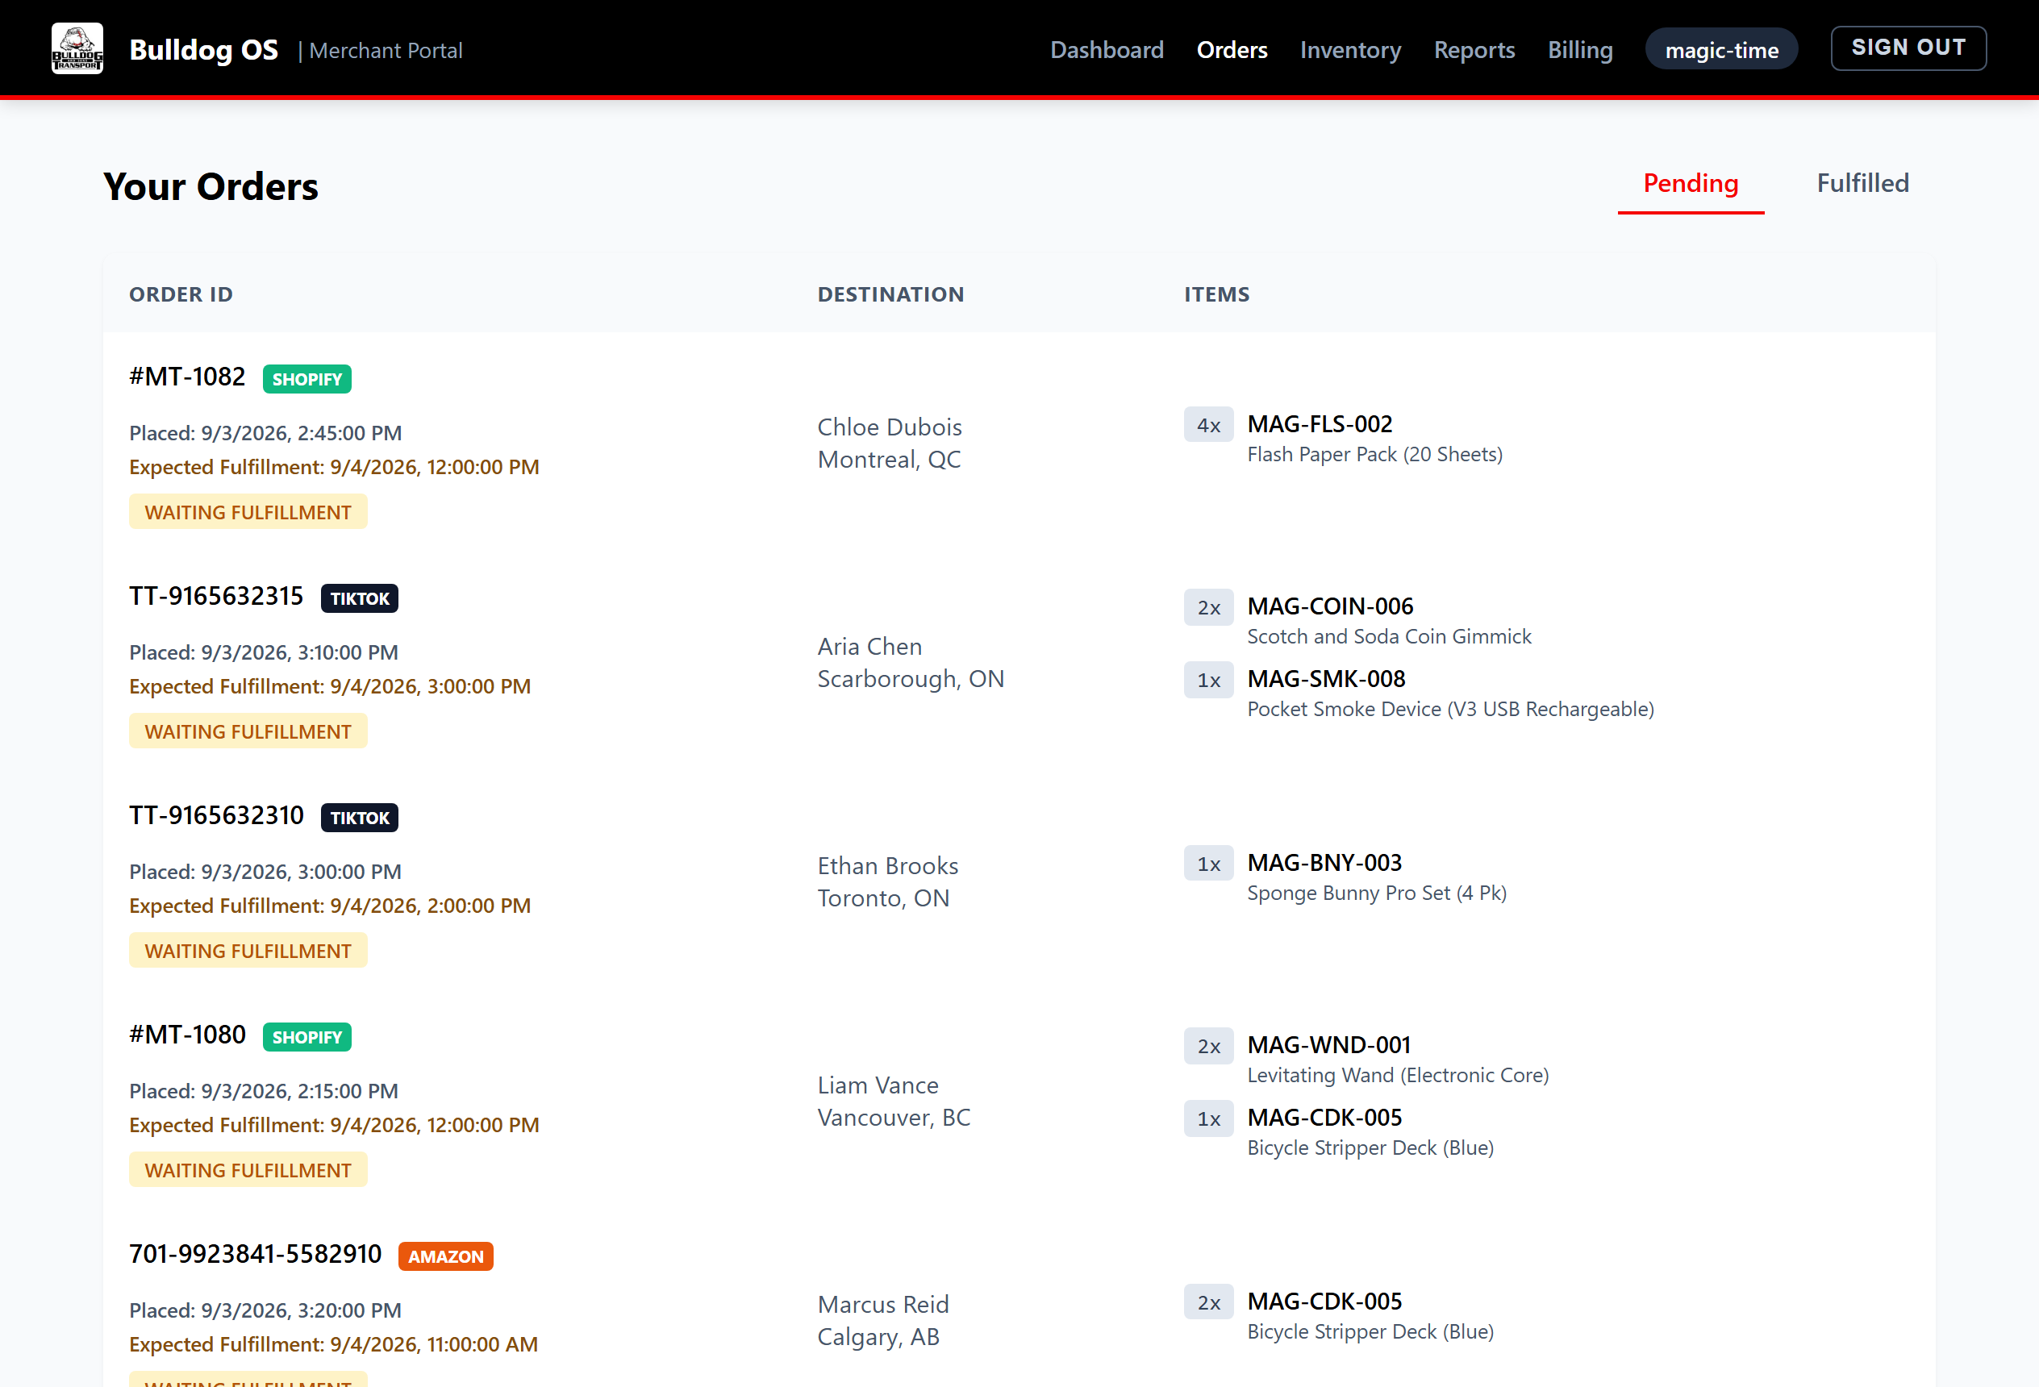This screenshot has height=1387, width=2039.
Task: Navigate to Billing
Action: [1579, 50]
